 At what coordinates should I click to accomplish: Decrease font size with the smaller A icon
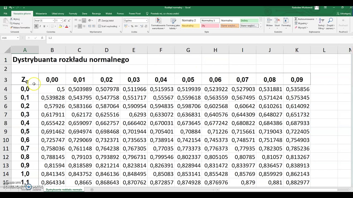(x=69, y=21)
